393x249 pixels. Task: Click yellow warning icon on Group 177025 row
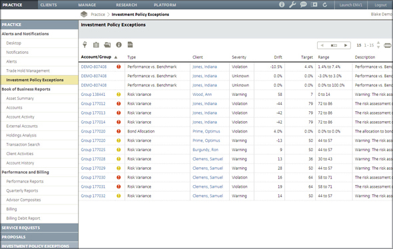119,150
